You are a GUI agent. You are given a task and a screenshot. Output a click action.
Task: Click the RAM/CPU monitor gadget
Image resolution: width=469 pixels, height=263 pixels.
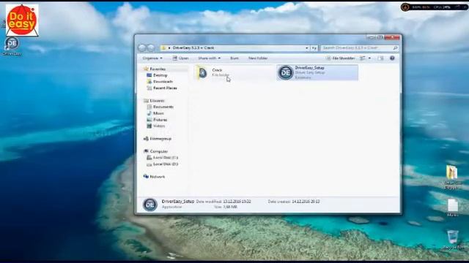(435, 7)
